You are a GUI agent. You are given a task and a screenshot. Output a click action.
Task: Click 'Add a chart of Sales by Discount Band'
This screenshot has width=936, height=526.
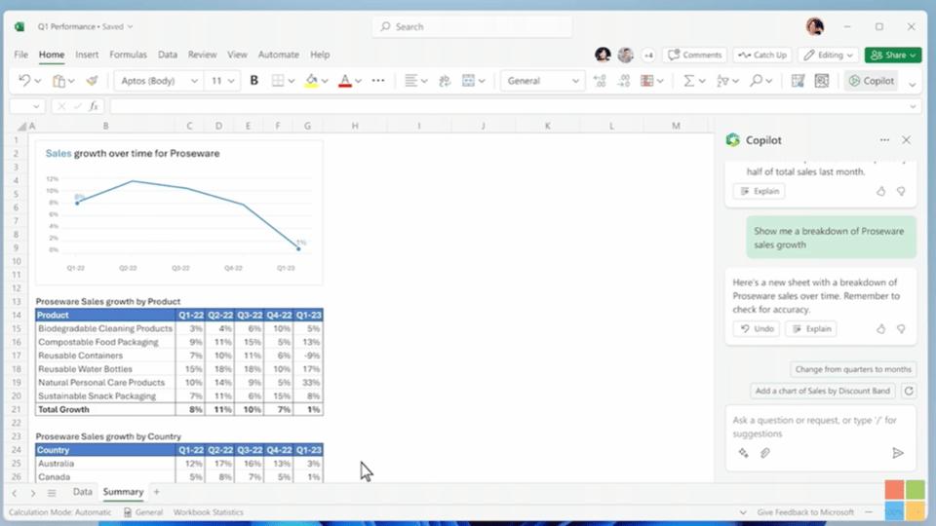point(823,391)
